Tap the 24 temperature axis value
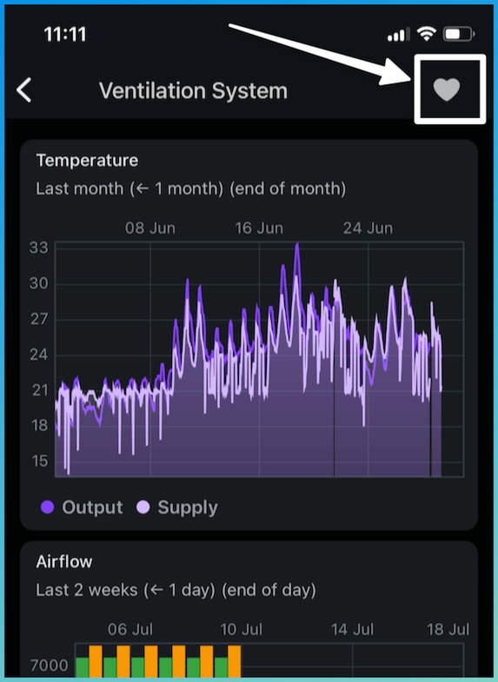498x682 pixels. pyautogui.click(x=39, y=354)
